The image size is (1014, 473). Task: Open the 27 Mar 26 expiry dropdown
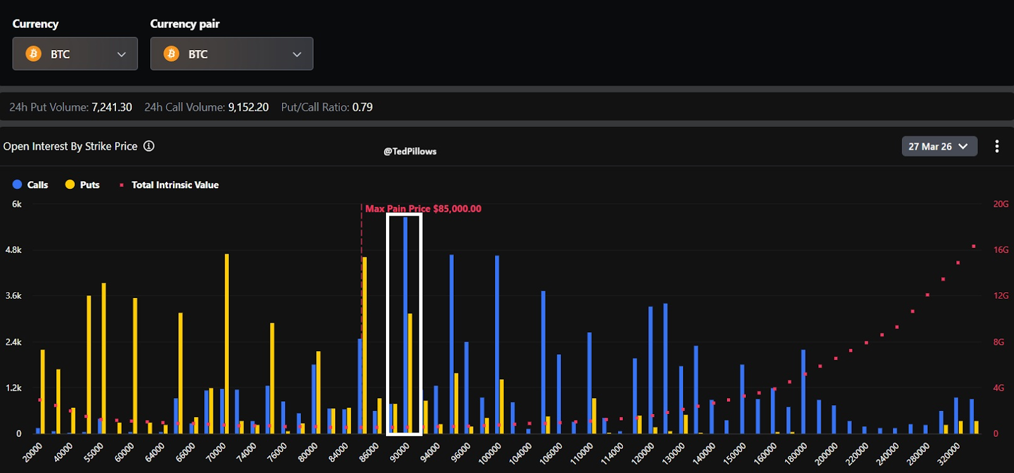tap(939, 146)
